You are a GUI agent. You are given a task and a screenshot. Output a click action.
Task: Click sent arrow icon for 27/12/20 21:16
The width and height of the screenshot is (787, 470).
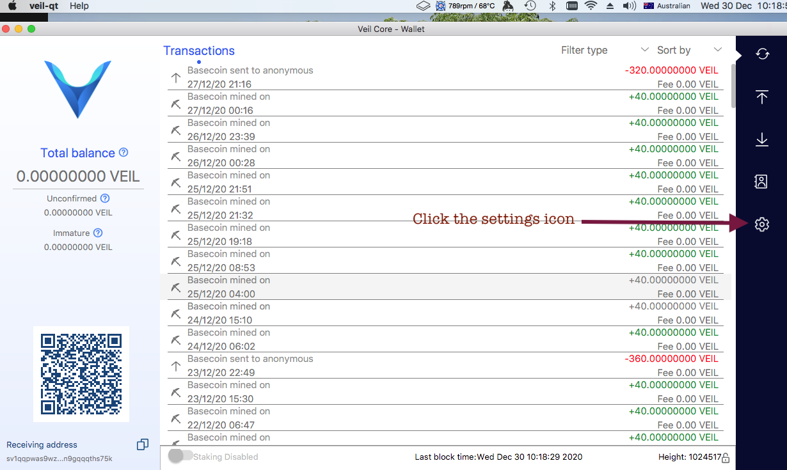tap(176, 78)
